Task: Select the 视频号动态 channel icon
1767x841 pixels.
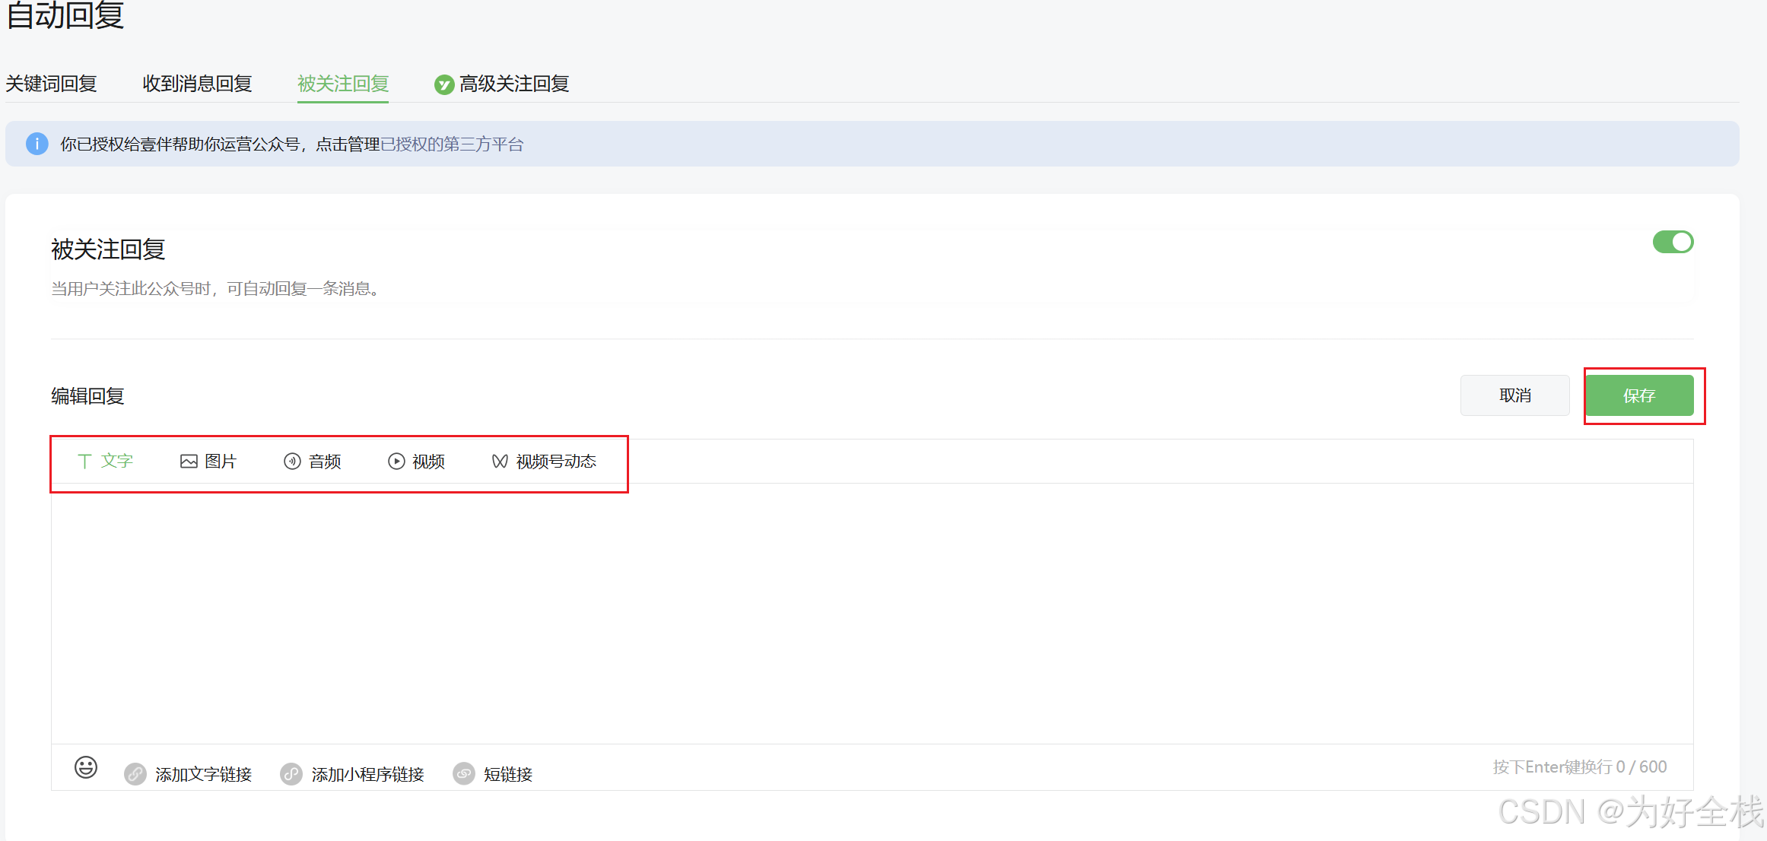Action: (500, 462)
